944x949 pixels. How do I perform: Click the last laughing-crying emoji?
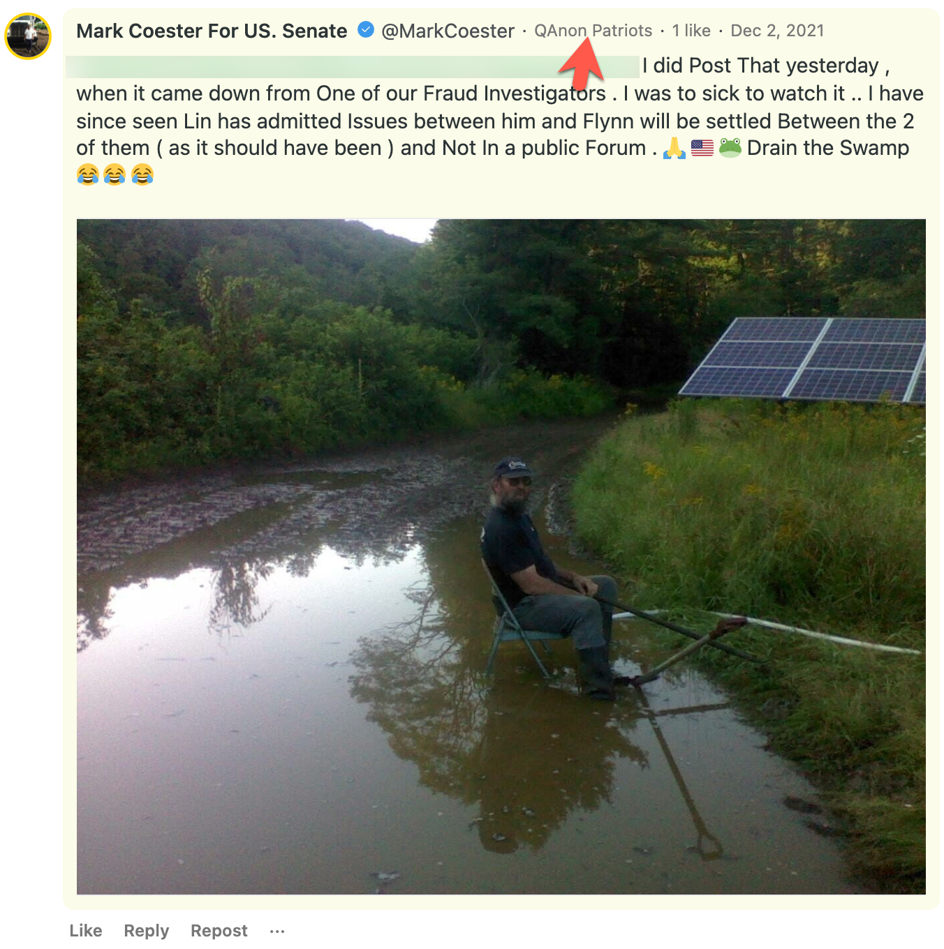(x=142, y=174)
